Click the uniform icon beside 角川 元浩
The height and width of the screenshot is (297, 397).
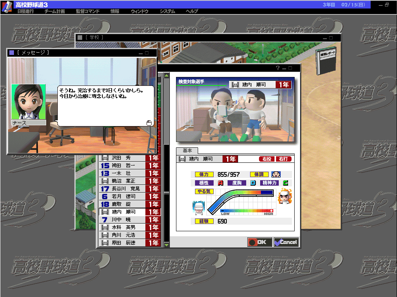pos(105,235)
